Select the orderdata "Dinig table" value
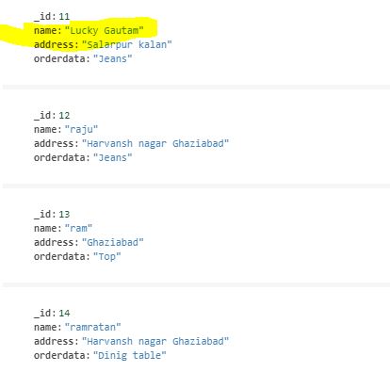390x372 pixels. tap(130, 355)
